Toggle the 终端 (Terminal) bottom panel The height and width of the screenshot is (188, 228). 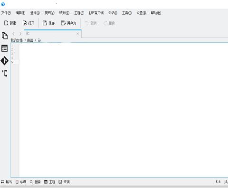[x=64, y=182]
